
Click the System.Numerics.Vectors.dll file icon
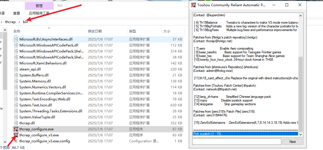coord(16,87)
